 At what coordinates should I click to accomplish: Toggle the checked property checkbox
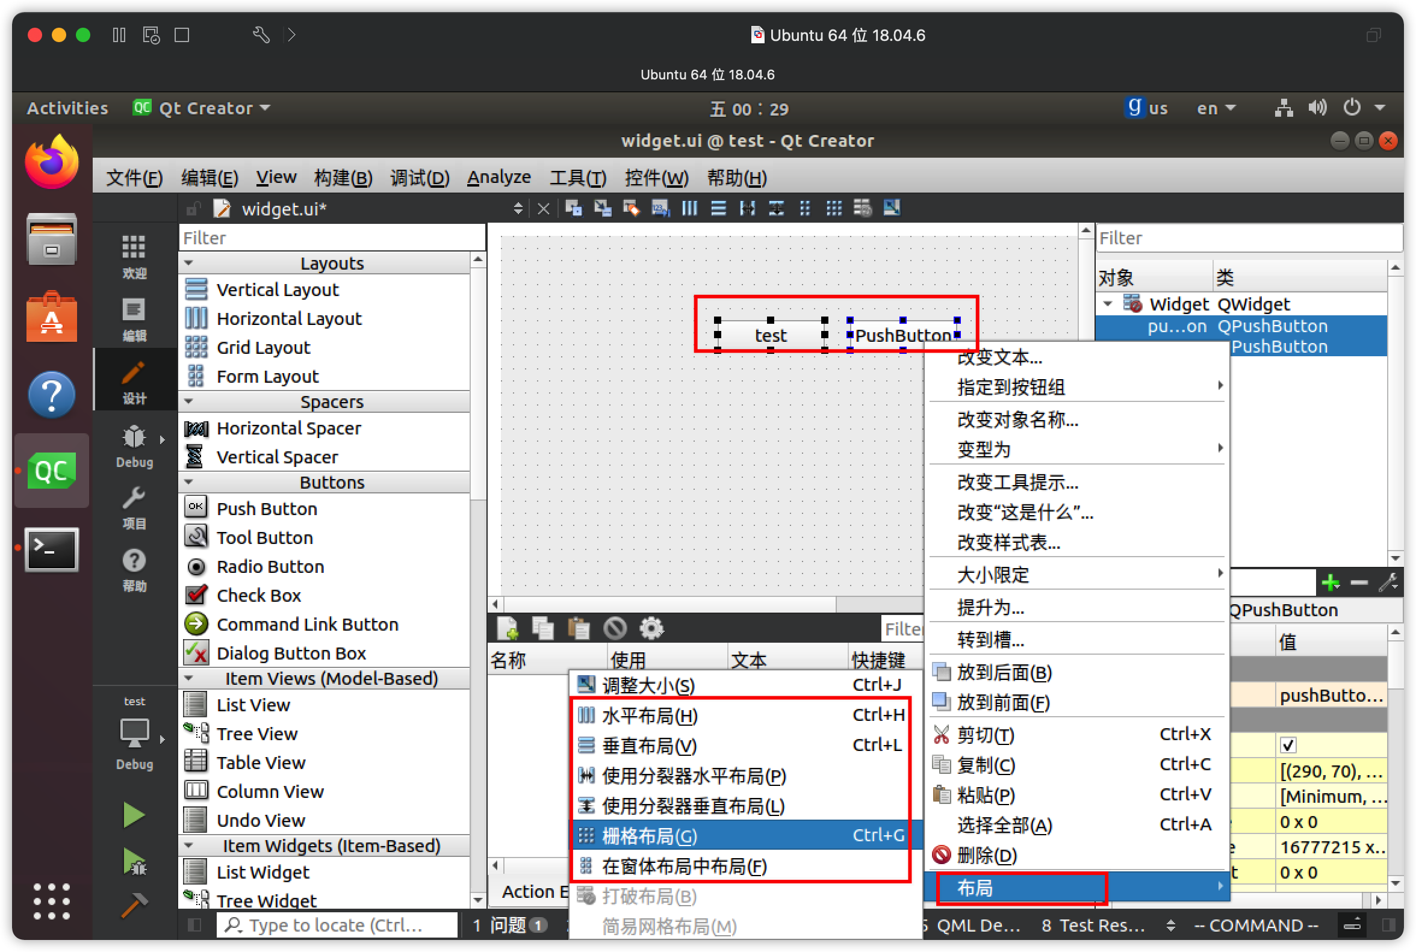point(1287,744)
